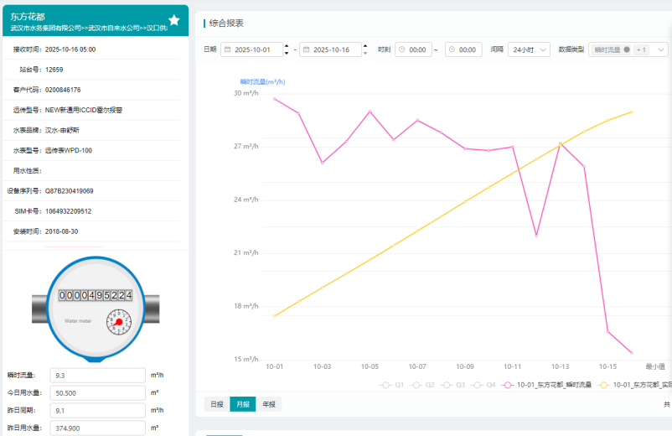Toggle Q2 series in chart legend
Viewport: 672px width, 436px height.
tap(423, 385)
